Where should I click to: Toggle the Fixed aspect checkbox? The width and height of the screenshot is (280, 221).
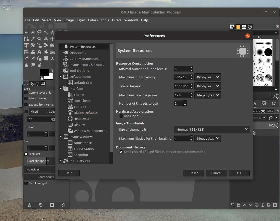point(26,112)
